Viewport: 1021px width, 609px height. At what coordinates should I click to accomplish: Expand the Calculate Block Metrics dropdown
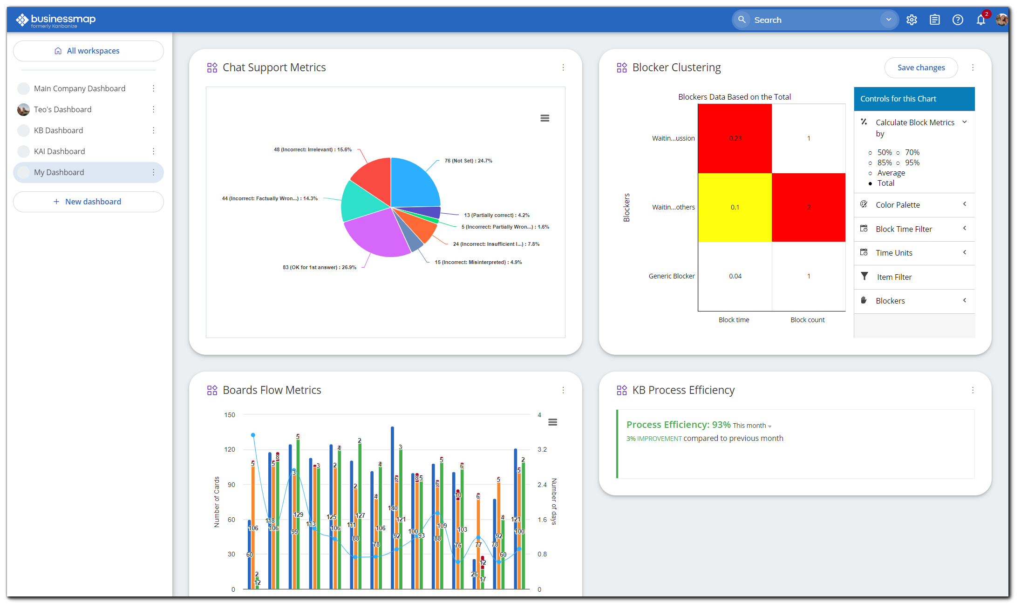(964, 122)
